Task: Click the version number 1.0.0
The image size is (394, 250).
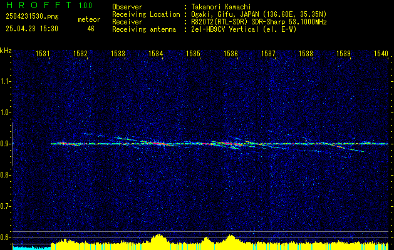Action: 85,6
